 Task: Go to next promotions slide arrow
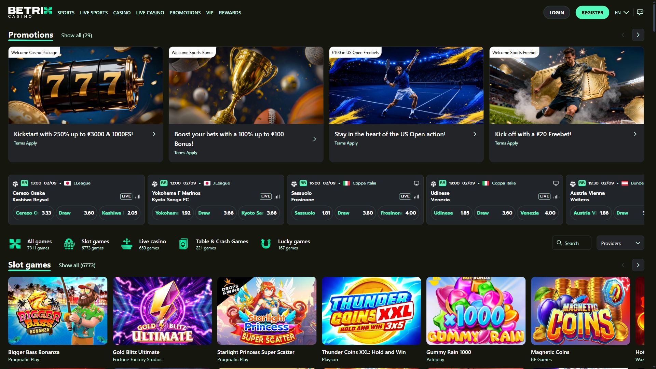638,35
